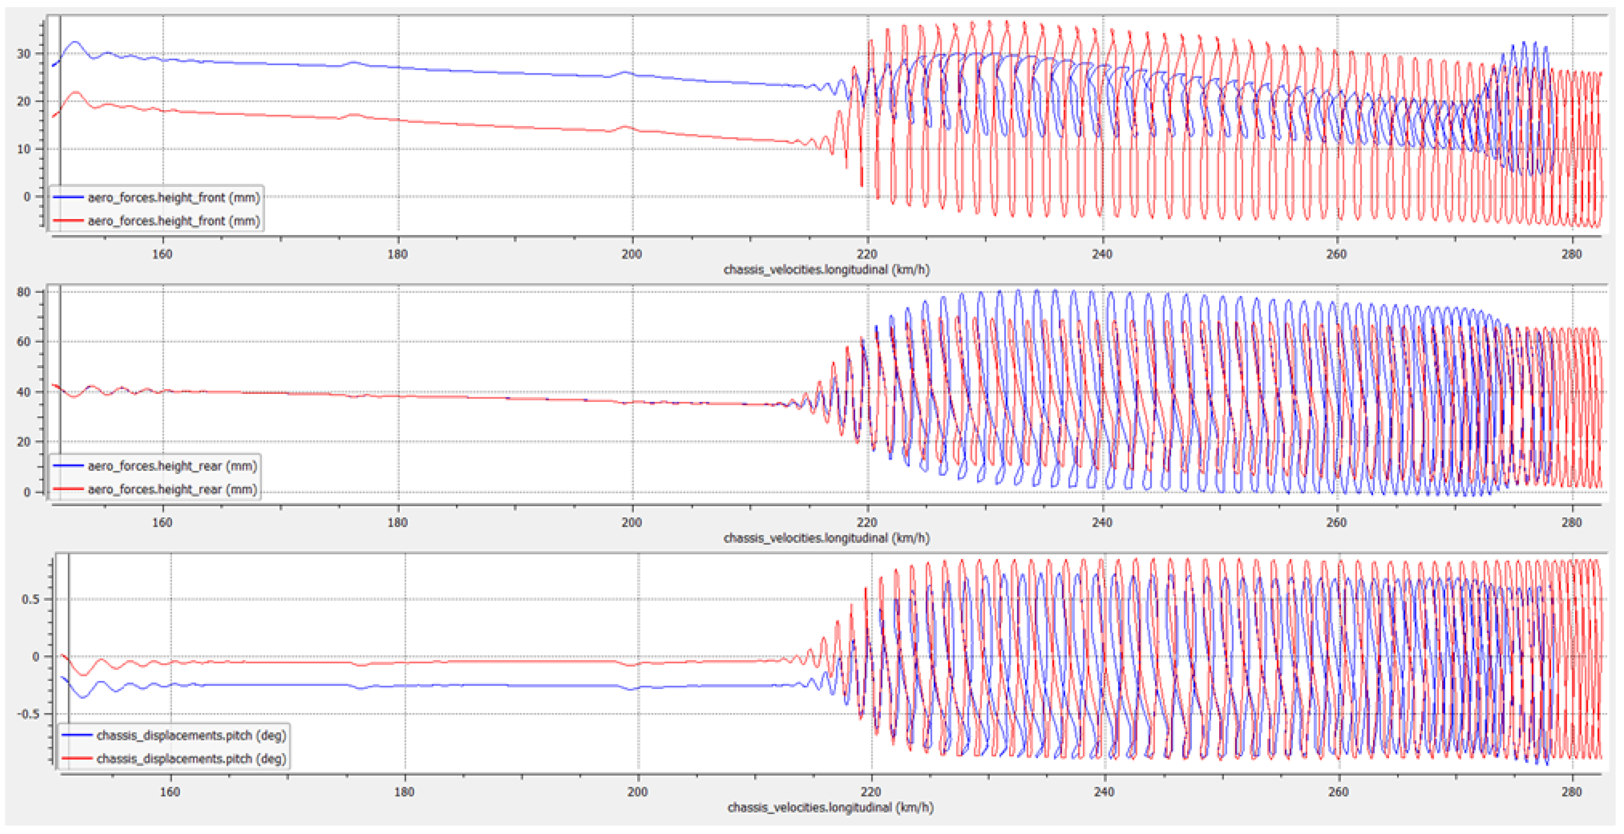Screen dimensions: 1624x834
Task: Click the 30 y-axis tick on top plot
Action: coord(24,54)
